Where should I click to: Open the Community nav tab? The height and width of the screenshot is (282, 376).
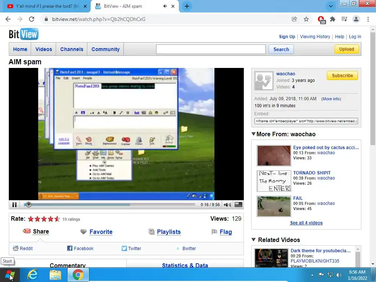click(105, 49)
